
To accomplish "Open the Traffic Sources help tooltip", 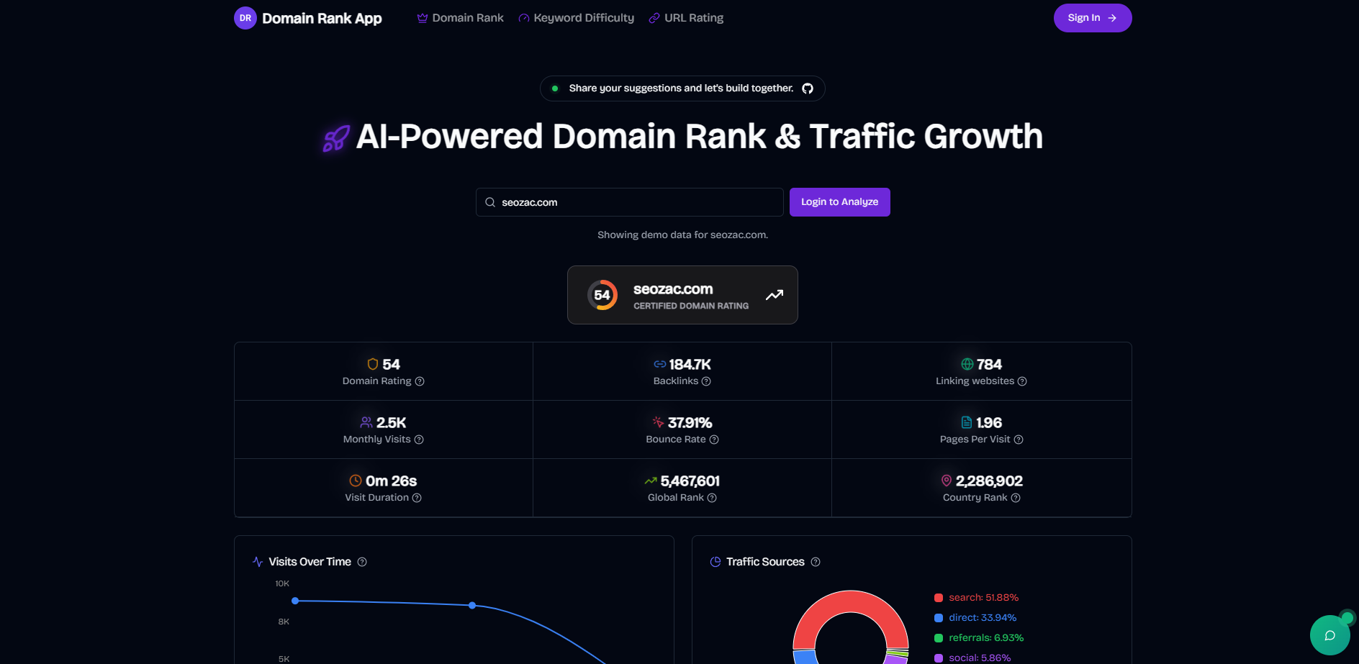I will (816, 562).
